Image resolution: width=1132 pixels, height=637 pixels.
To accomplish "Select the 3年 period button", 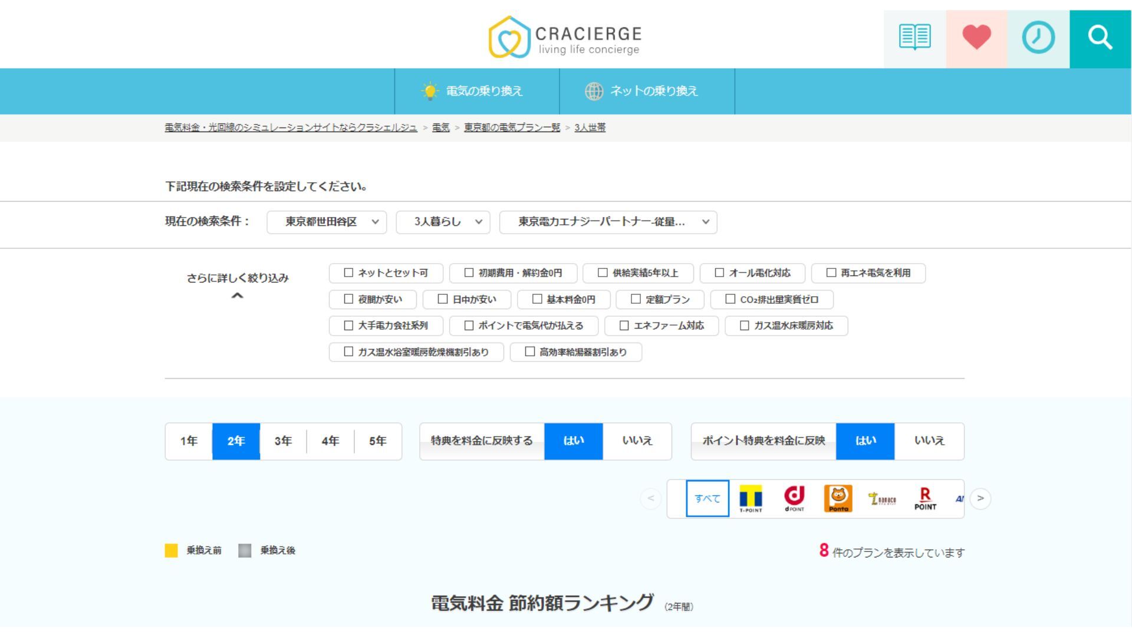I will coord(283,441).
